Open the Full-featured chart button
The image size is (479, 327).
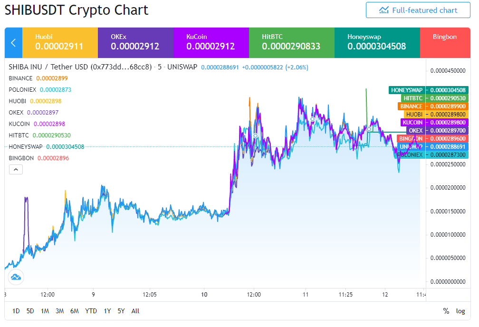click(418, 10)
